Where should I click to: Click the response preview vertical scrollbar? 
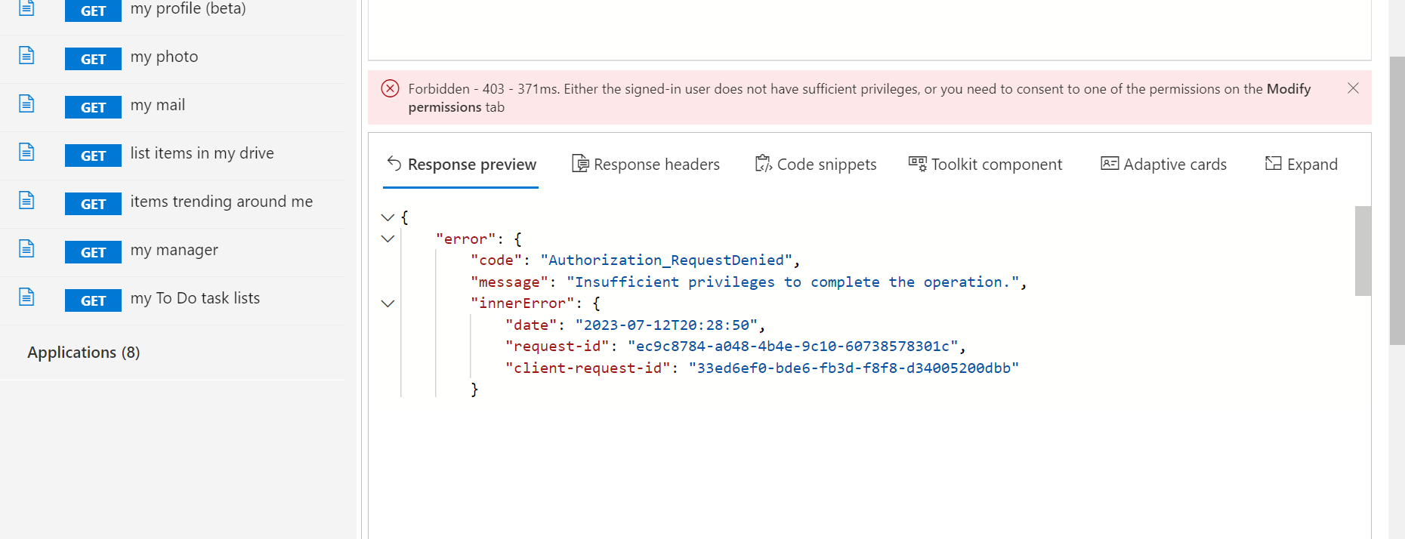click(1362, 251)
